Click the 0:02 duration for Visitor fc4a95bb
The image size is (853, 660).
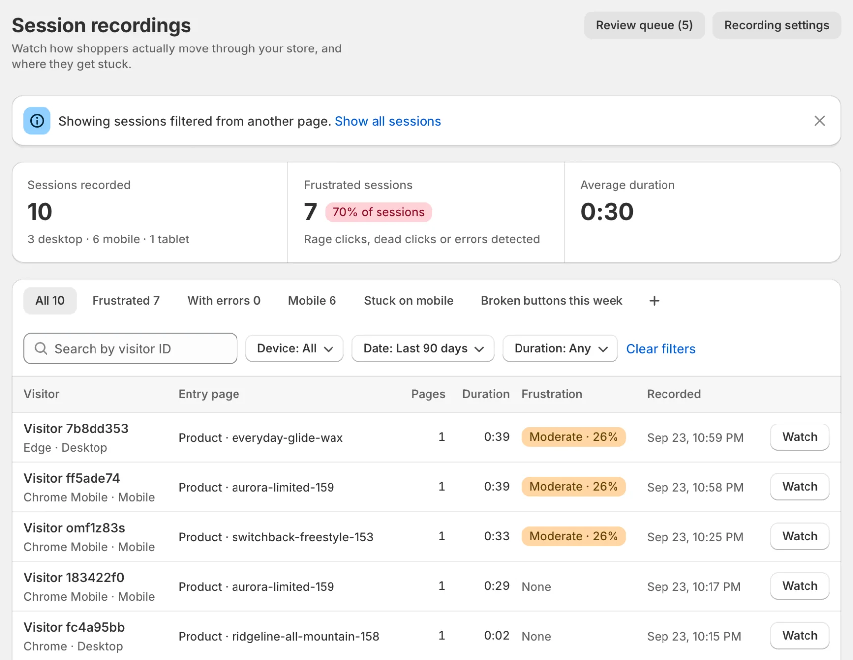[x=497, y=636]
